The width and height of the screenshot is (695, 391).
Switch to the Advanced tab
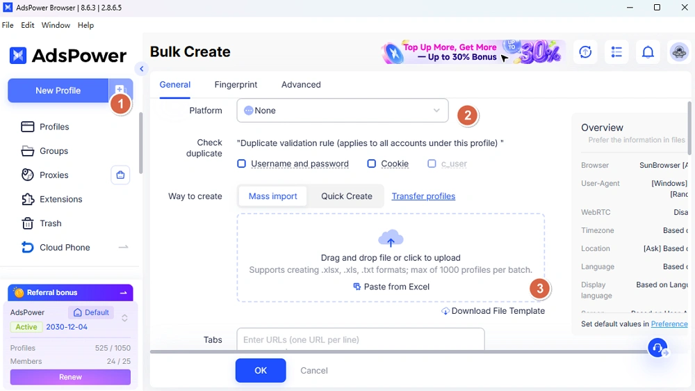301,84
